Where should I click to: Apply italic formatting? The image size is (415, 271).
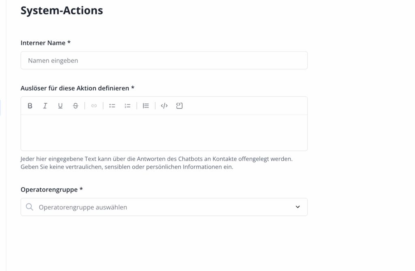coord(45,106)
